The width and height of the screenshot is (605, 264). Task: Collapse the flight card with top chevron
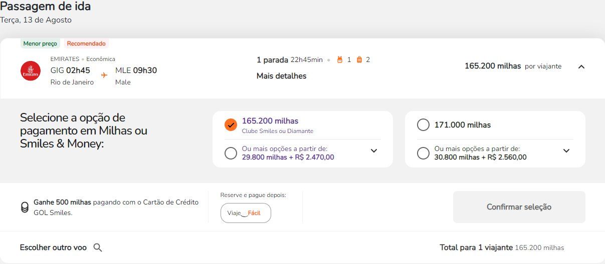[x=581, y=66]
